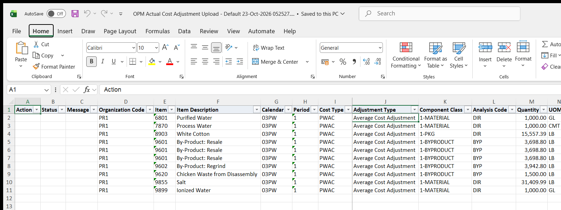Expand the Name Box dropdown
This screenshot has width=561, height=210.
[x=47, y=90]
